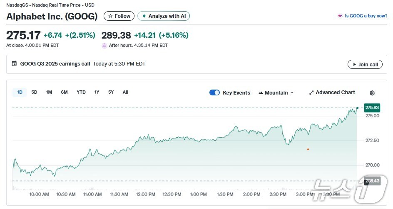Click the Mountain chart type icon
The width and height of the screenshot is (393, 209).
[261, 93]
